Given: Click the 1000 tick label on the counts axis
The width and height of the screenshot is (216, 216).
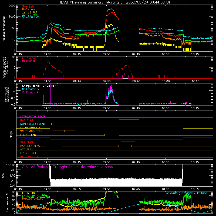Looking at the screenshot, I should click(x=12, y=16).
